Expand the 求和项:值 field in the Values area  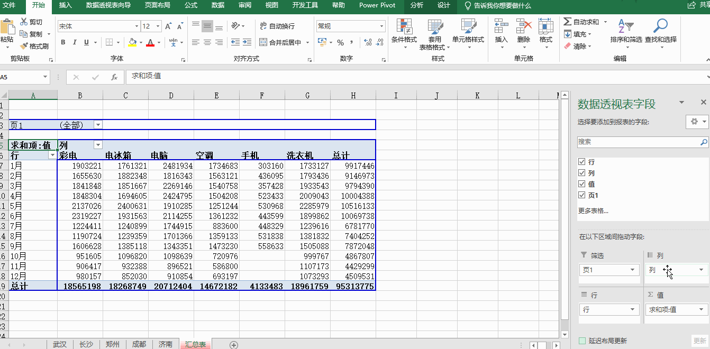coord(702,309)
